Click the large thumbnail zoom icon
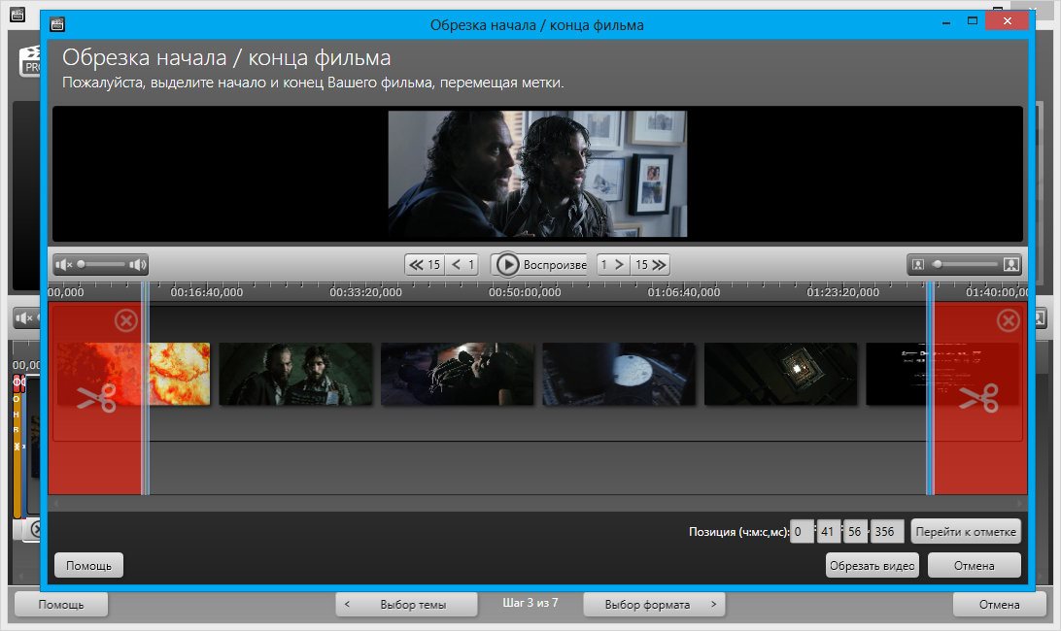 pyautogui.click(x=1010, y=264)
